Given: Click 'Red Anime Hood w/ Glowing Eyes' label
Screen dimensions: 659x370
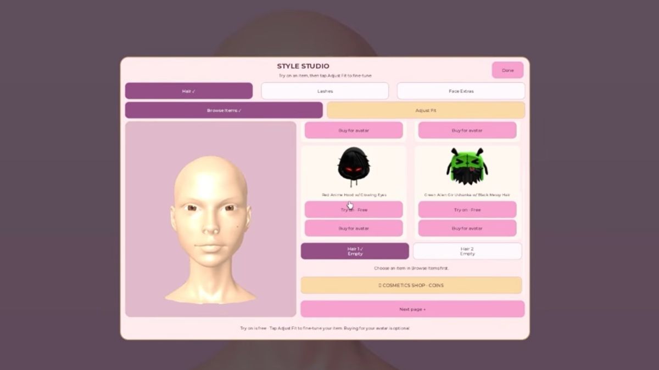Looking at the screenshot, I should tap(354, 195).
